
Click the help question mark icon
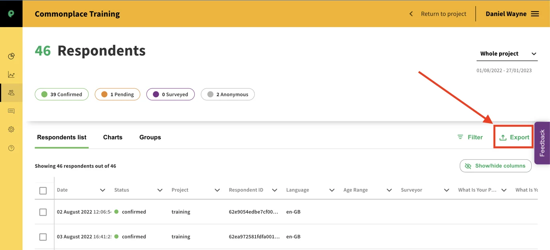[x=11, y=148]
